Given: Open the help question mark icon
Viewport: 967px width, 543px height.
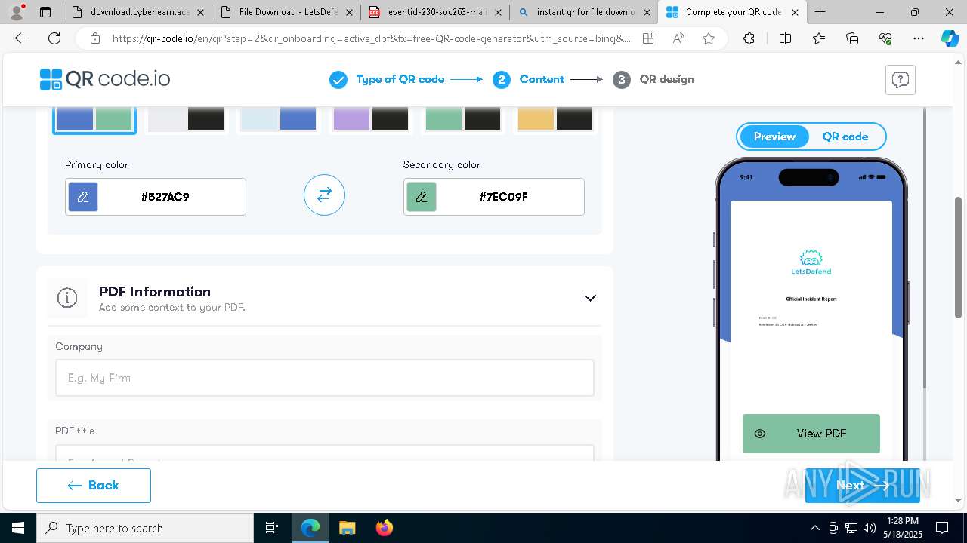Looking at the screenshot, I should click(x=900, y=80).
